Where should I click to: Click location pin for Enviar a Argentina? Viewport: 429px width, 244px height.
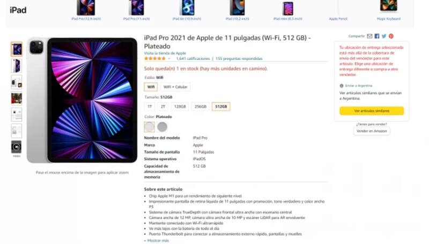342,86
